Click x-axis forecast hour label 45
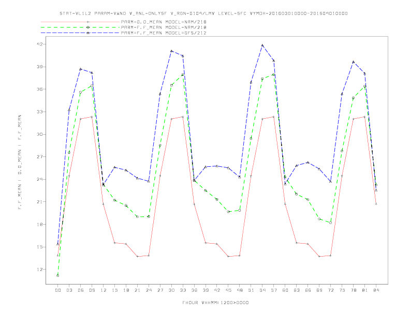Image resolution: width=410 pixels, height=316 pixels. [x=228, y=290]
